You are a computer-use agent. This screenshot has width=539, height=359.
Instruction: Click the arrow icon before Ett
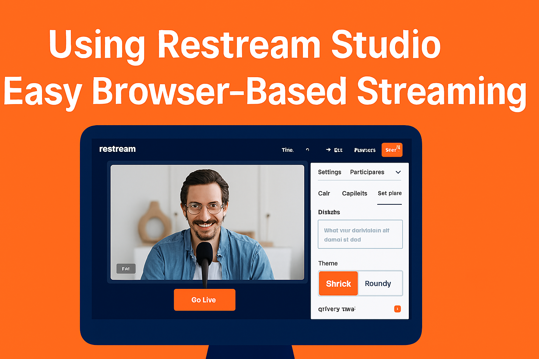tap(329, 149)
